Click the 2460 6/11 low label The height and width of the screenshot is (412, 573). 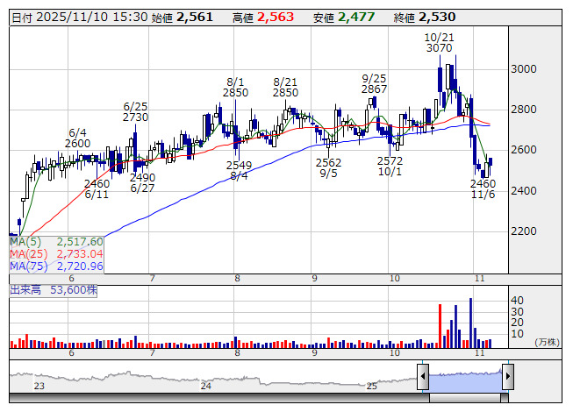click(x=97, y=189)
